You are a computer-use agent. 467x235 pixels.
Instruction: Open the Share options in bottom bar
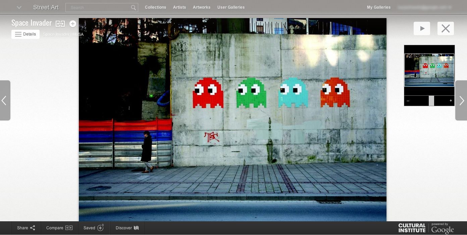tap(26, 228)
